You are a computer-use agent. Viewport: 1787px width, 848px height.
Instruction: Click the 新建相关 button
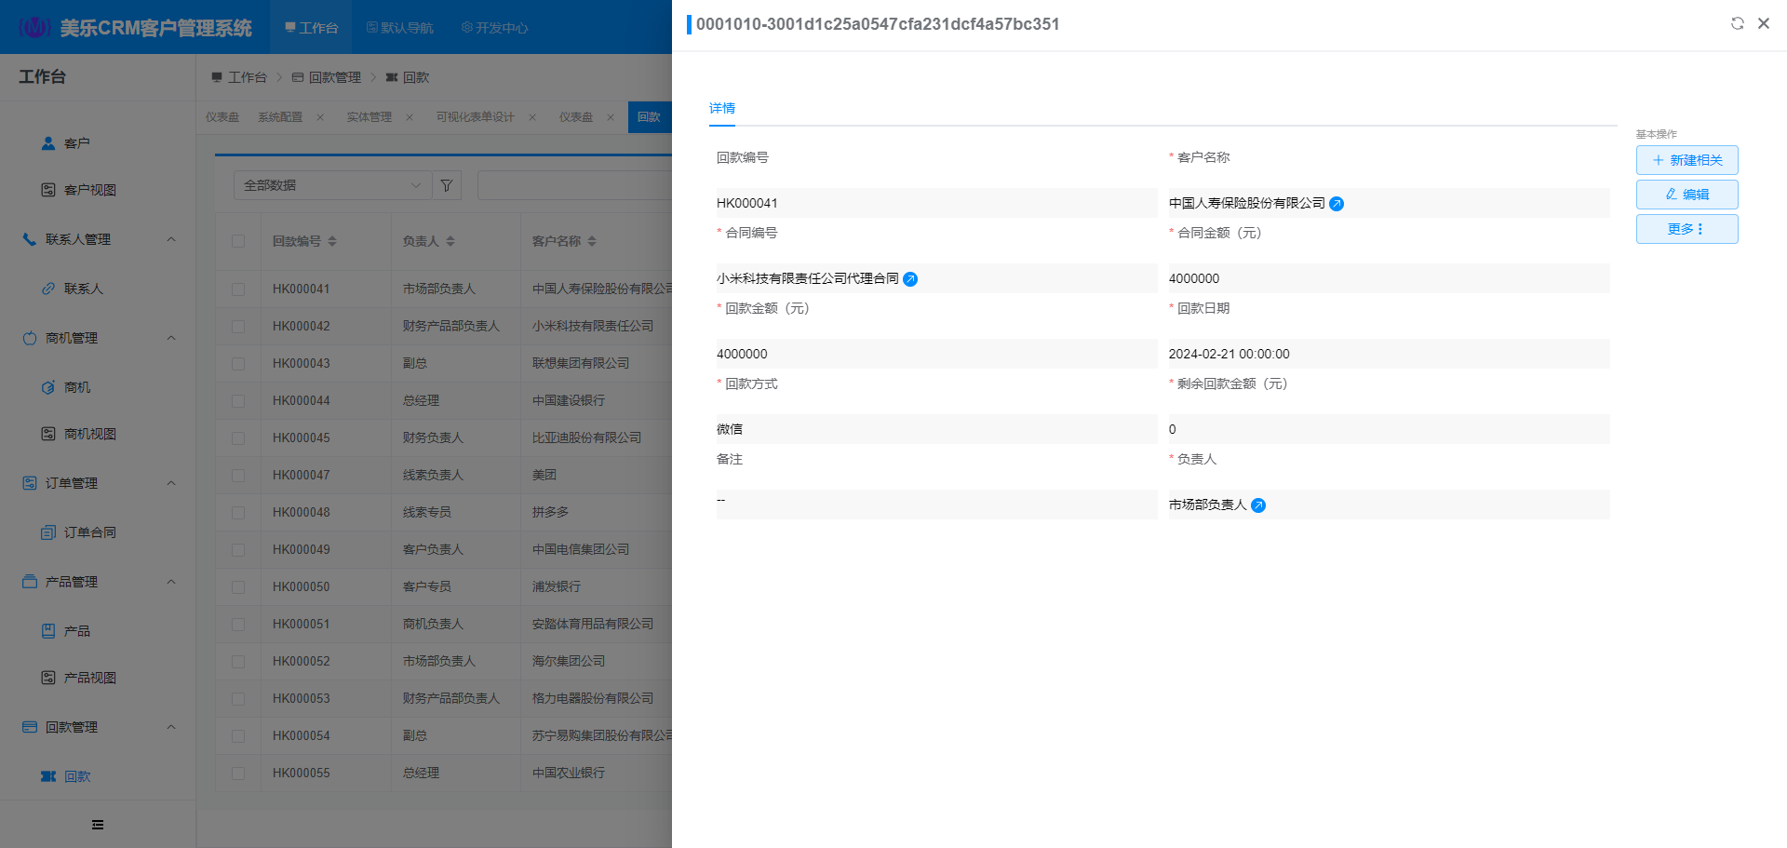(x=1686, y=160)
